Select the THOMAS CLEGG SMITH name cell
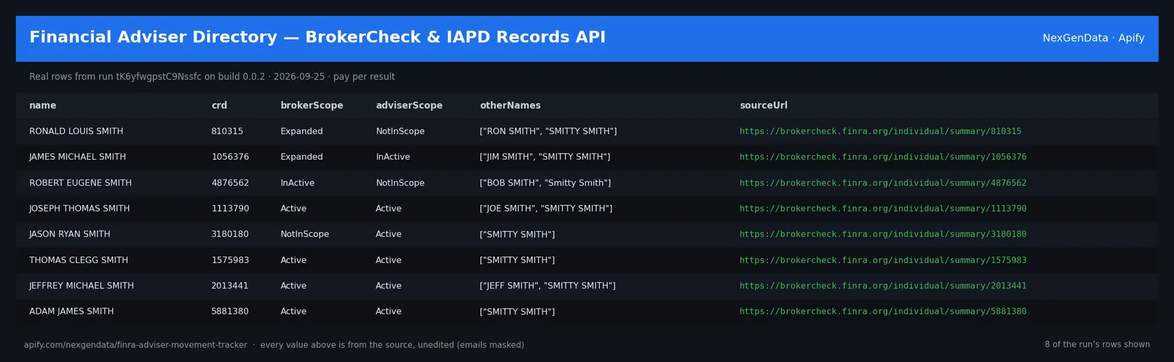The width and height of the screenshot is (1174, 362). click(79, 260)
